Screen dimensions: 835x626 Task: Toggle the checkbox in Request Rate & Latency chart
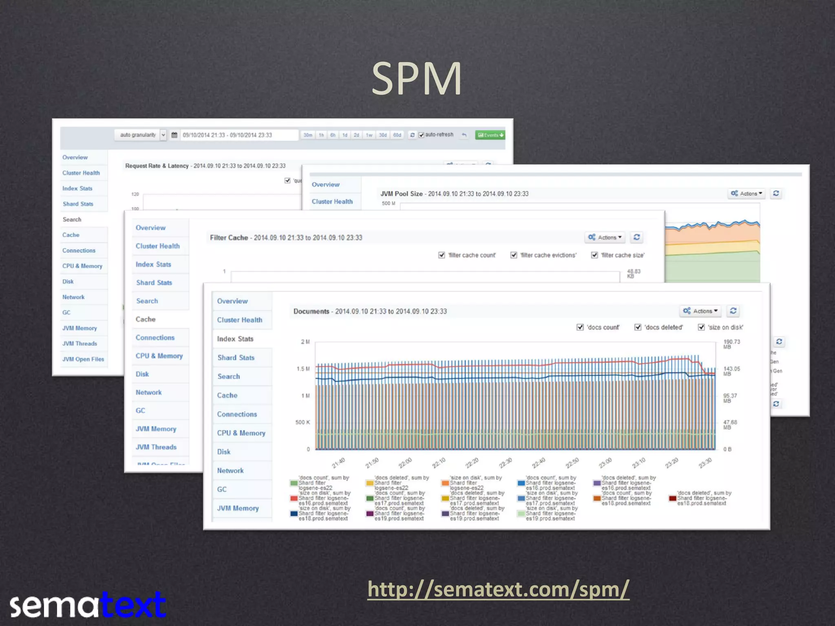click(287, 181)
